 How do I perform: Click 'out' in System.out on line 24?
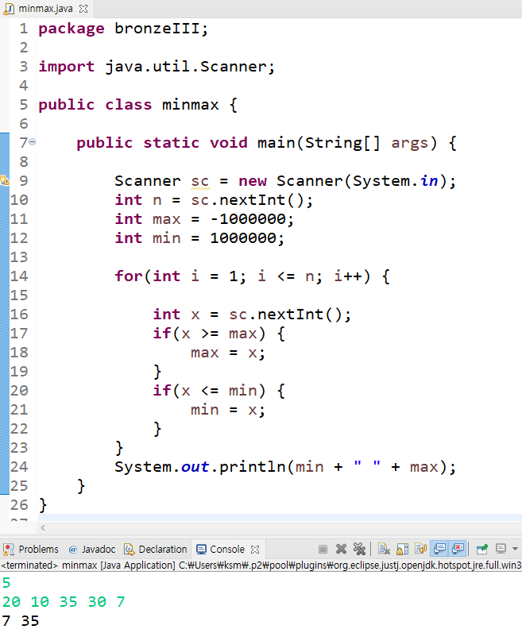[195, 467]
